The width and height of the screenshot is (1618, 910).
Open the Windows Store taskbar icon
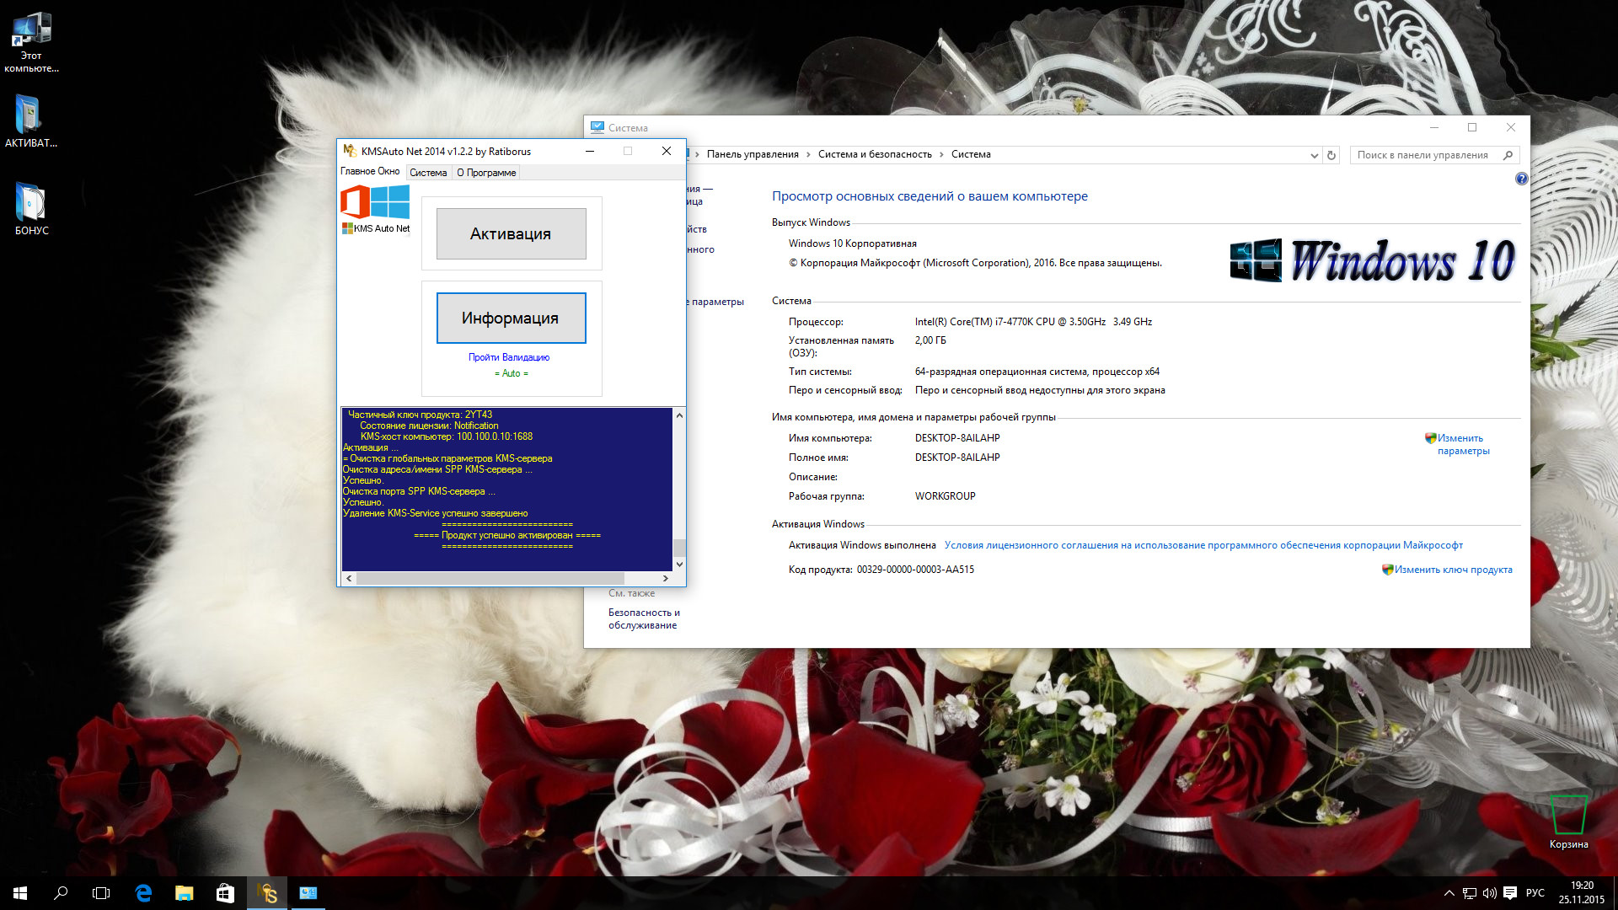coord(225,893)
